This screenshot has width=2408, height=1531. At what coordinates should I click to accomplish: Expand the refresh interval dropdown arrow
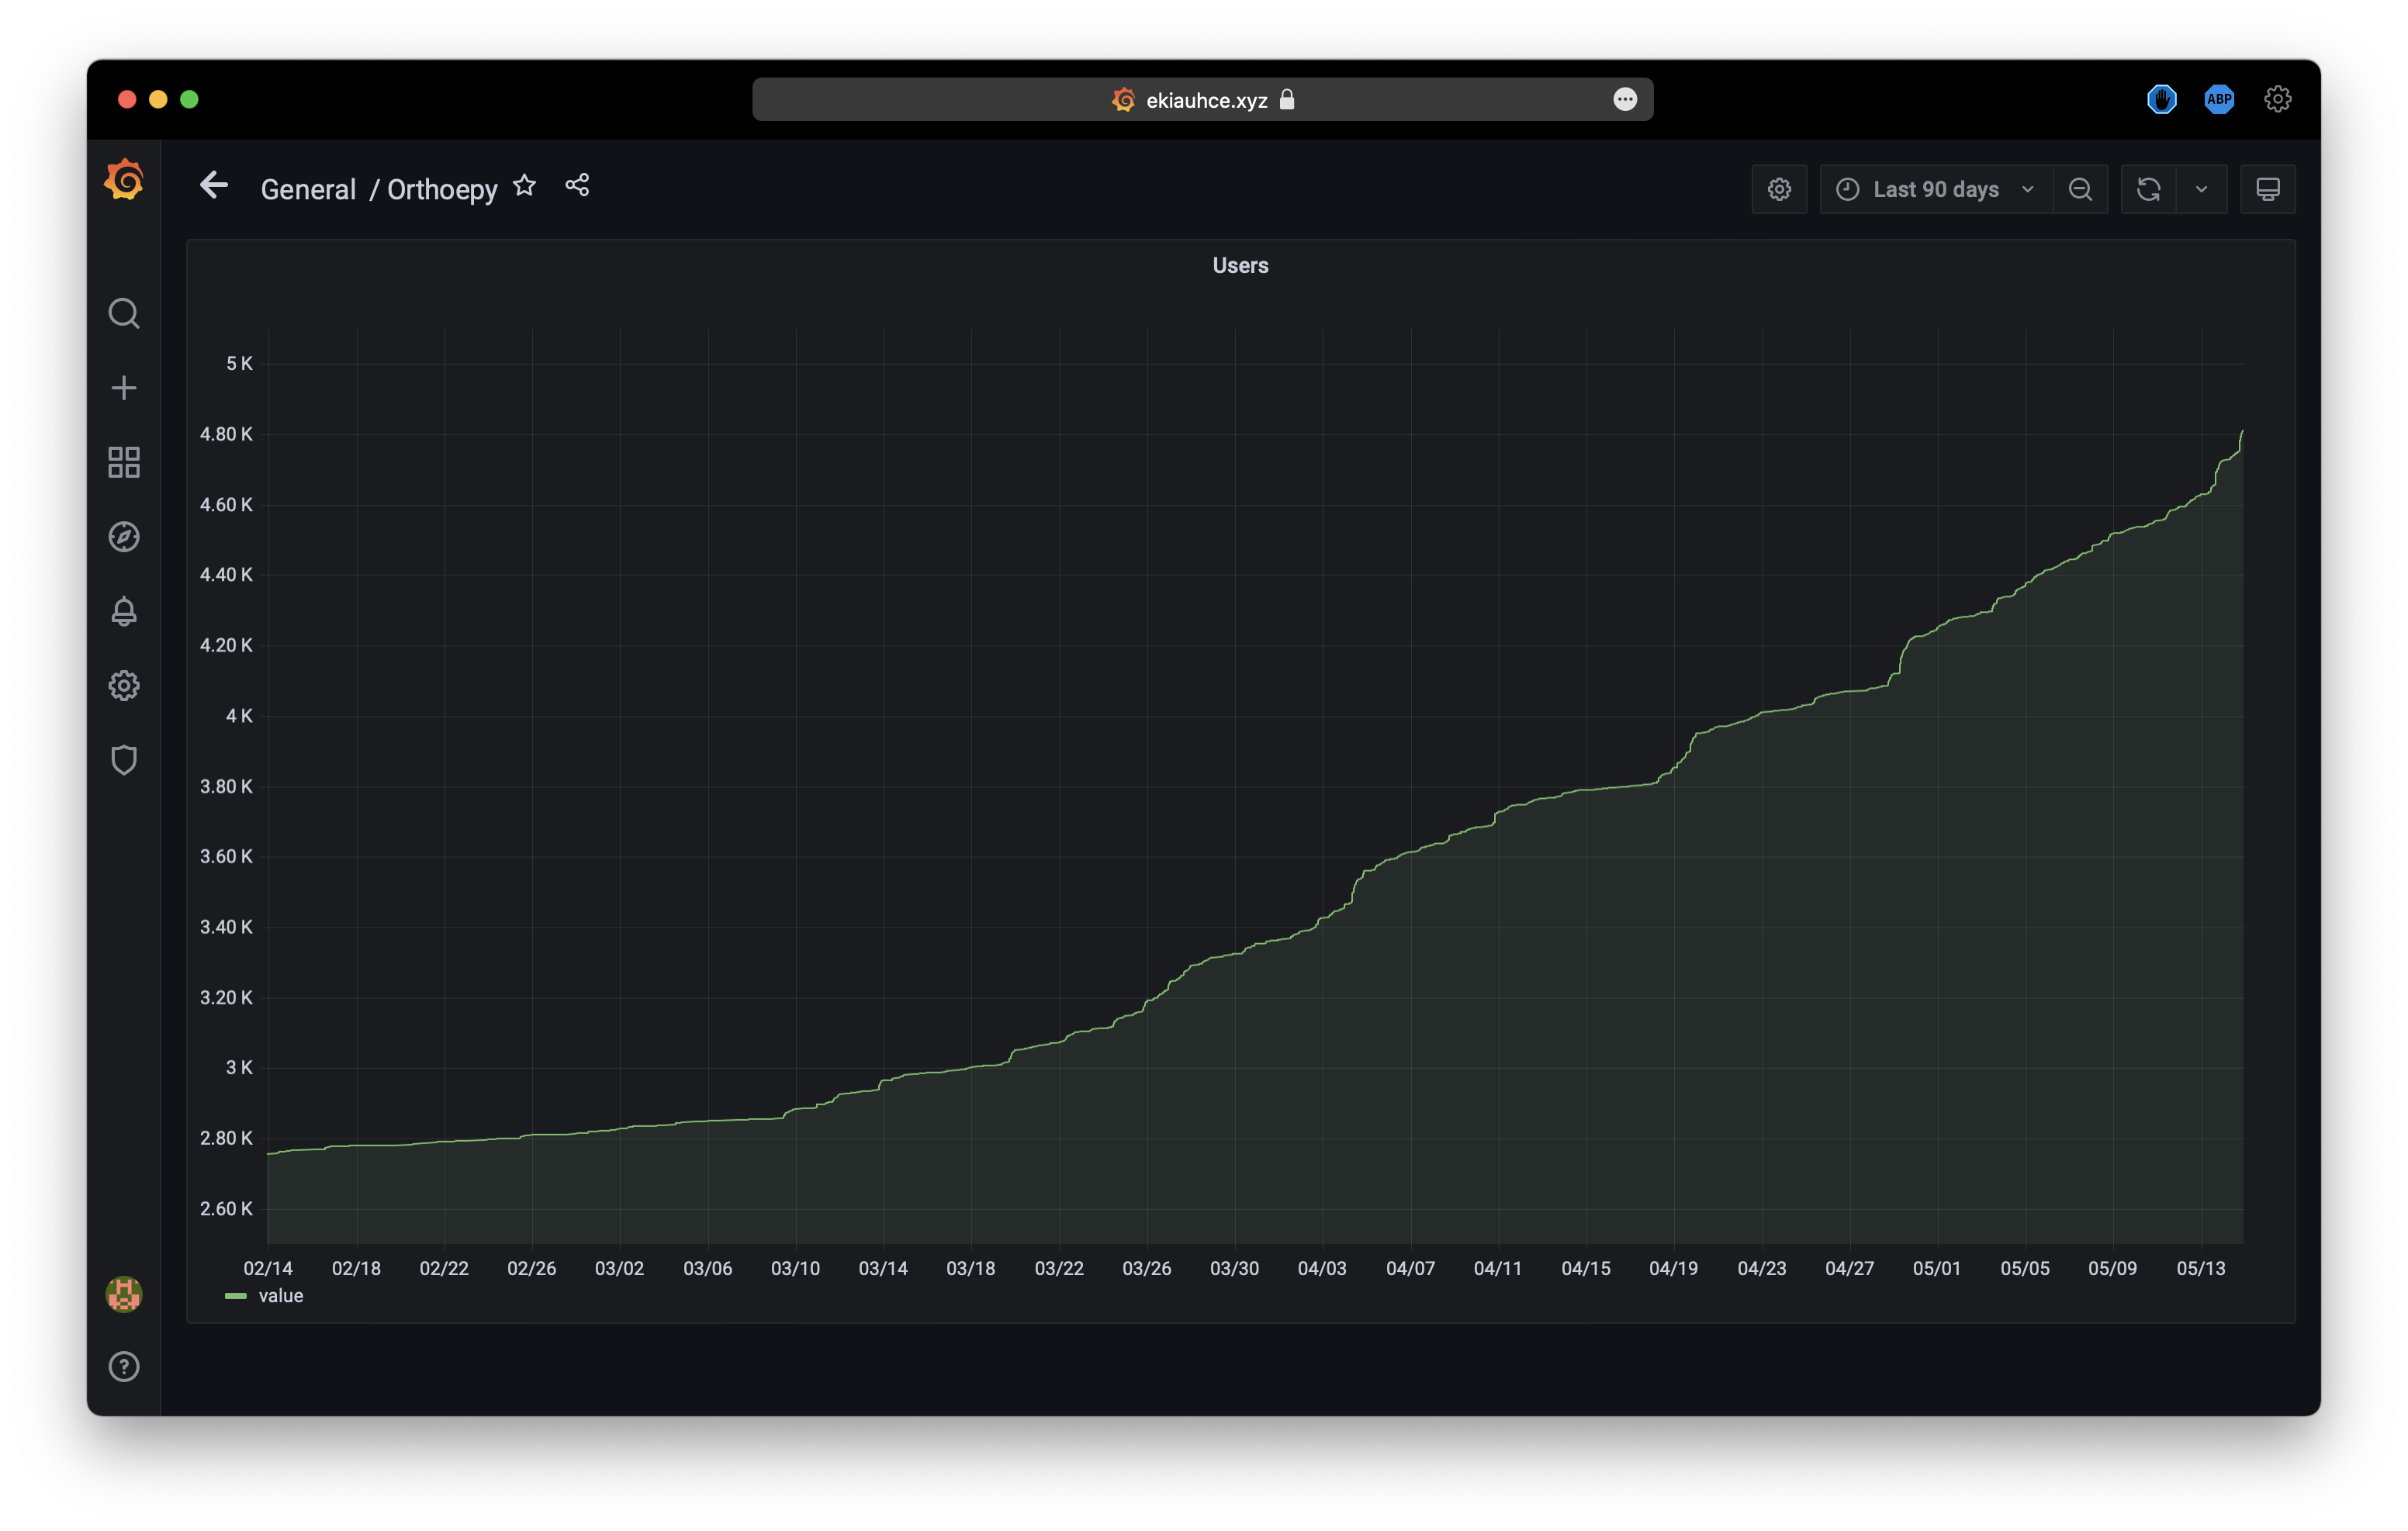(2201, 189)
